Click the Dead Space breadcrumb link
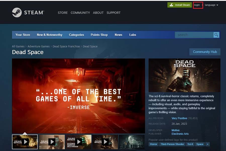This screenshot has width=226, height=151. tap(90, 46)
